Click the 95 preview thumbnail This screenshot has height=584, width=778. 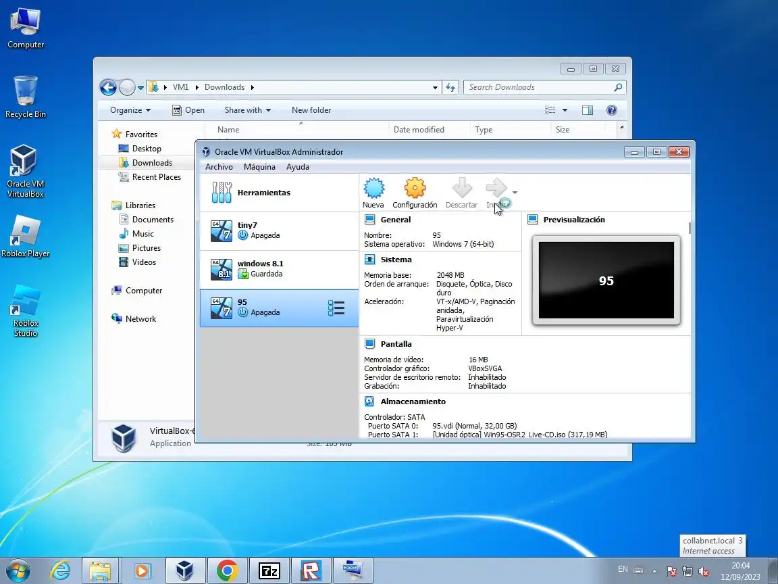[606, 280]
